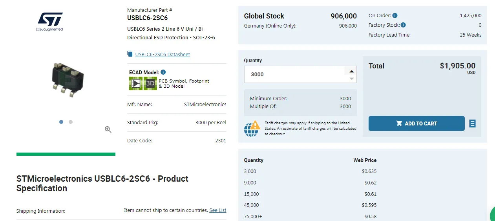Click the On Order info icon
This screenshot has height=221, width=495.
395,16
